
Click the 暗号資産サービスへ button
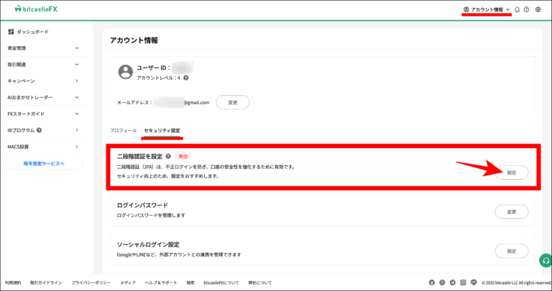pos(44,164)
